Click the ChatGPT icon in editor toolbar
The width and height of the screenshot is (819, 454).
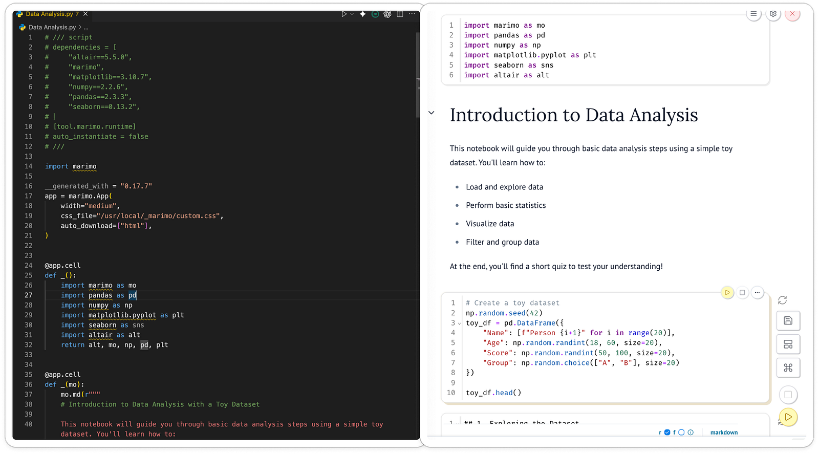(x=387, y=14)
